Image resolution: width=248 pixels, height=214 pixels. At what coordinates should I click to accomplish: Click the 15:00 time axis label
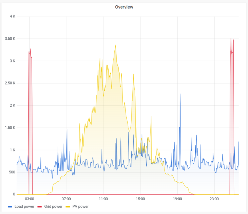tap(140, 199)
